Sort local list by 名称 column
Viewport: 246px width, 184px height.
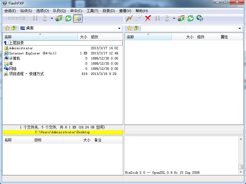pyautogui.click(x=40, y=37)
